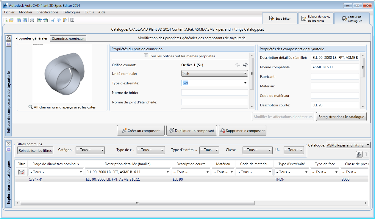
Task: Open the Description détaillée column filter dropdown
Action: click(127, 172)
